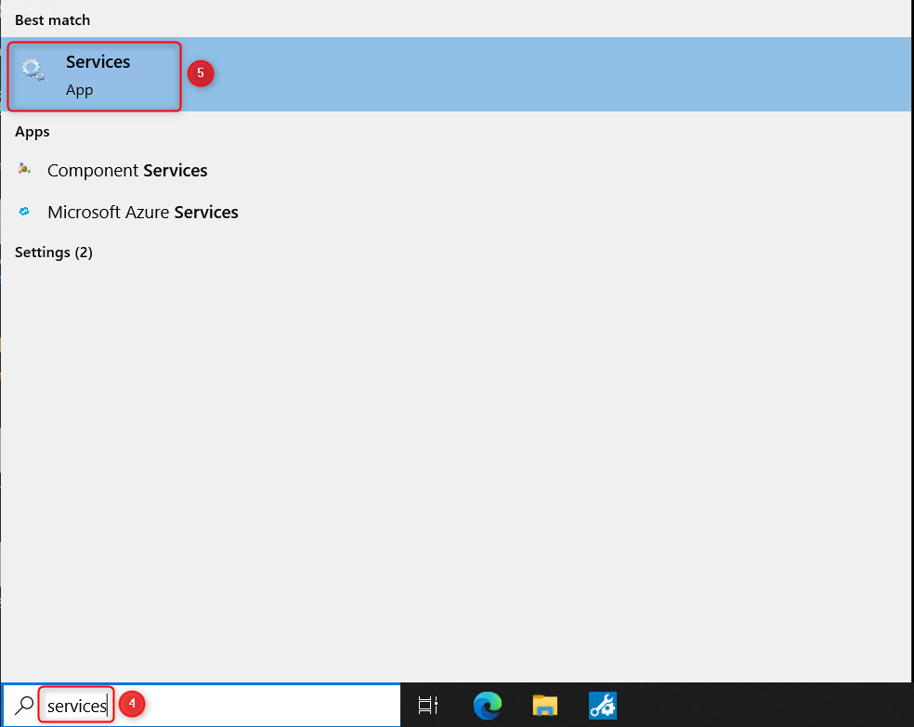This screenshot has width=914, height=727.
Task: Open Component Services from Apps list
Action: [x=127, y=171]
